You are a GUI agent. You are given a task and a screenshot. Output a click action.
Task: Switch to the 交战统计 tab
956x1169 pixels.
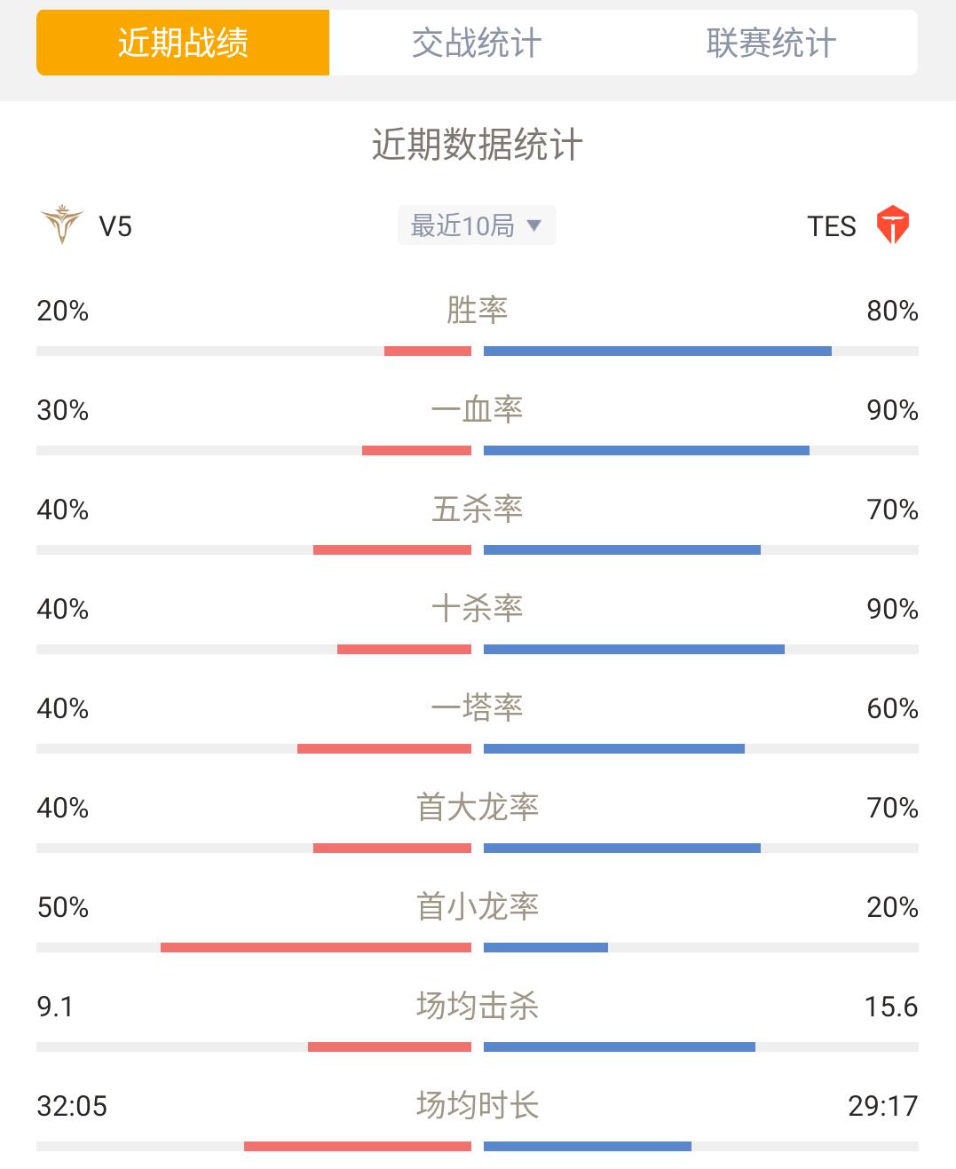click(x=477, y=43)
